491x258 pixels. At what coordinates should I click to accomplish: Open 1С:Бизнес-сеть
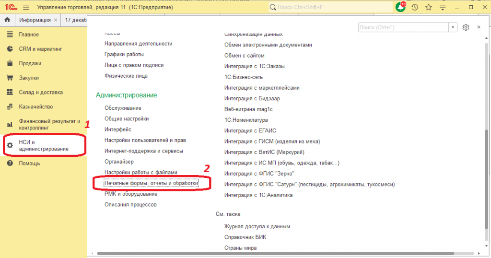click(x=243, y=77)
